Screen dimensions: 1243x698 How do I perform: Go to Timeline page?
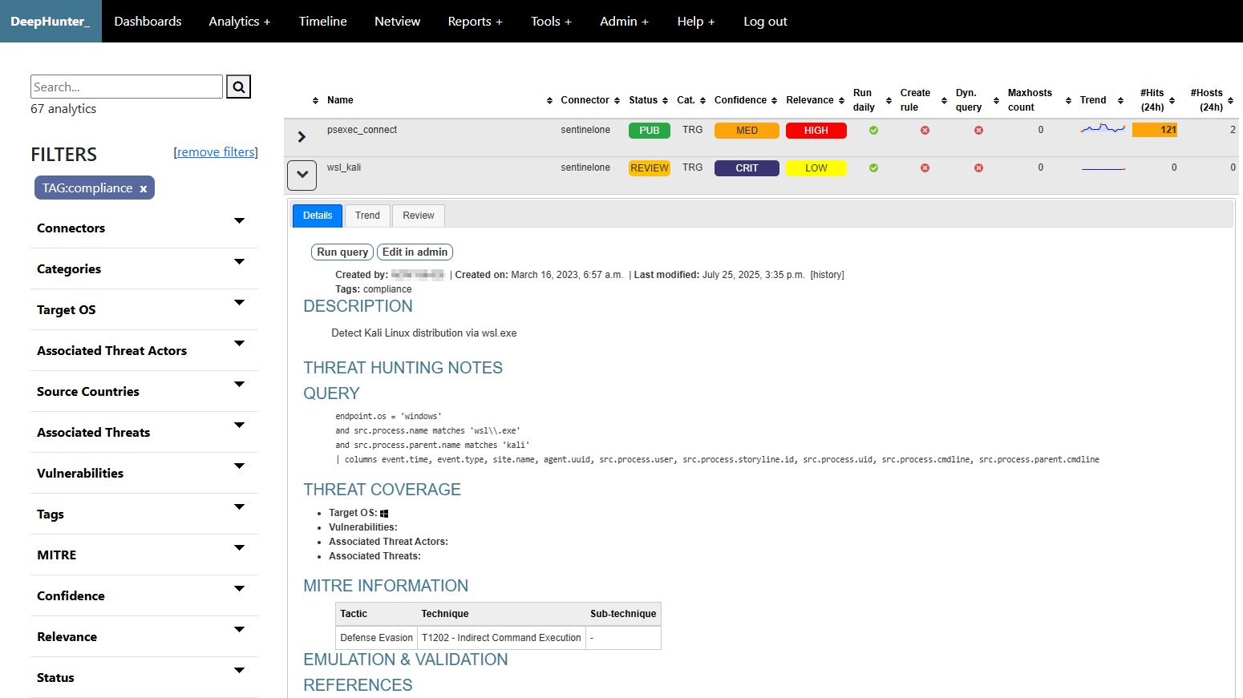[322, 21]
